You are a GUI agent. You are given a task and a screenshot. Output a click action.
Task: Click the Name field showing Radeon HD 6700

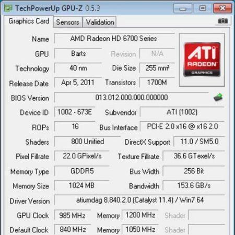pyautogui.click(x=114, y=39)
